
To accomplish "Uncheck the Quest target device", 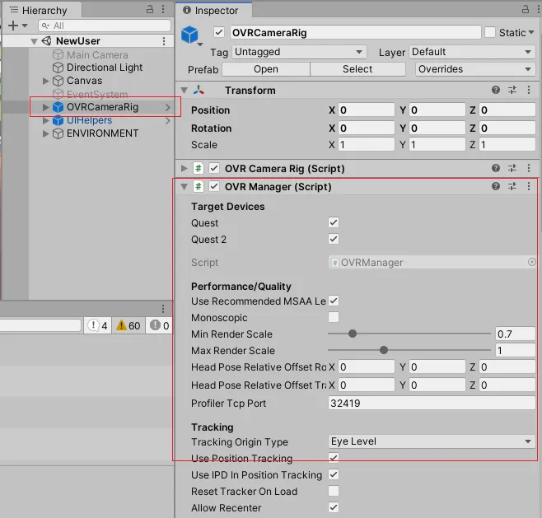I will [x=334, y=222].
